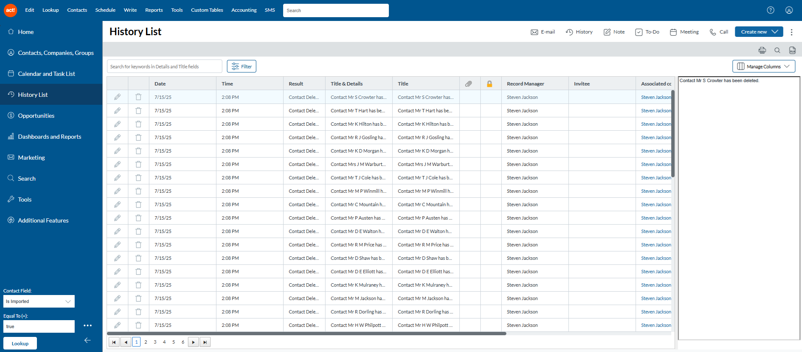802x352 pixels.
Task: Export the history list to Excel
Action: click(x=792, y=50)
